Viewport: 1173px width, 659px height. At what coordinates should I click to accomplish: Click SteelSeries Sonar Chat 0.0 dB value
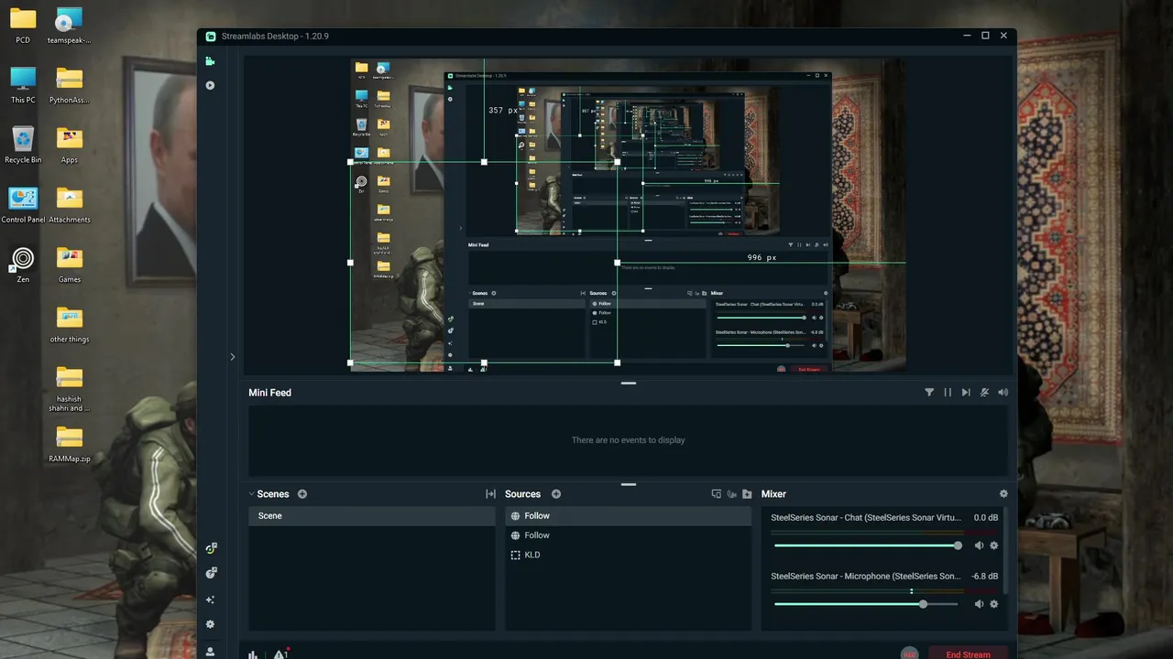click(986, 518)
